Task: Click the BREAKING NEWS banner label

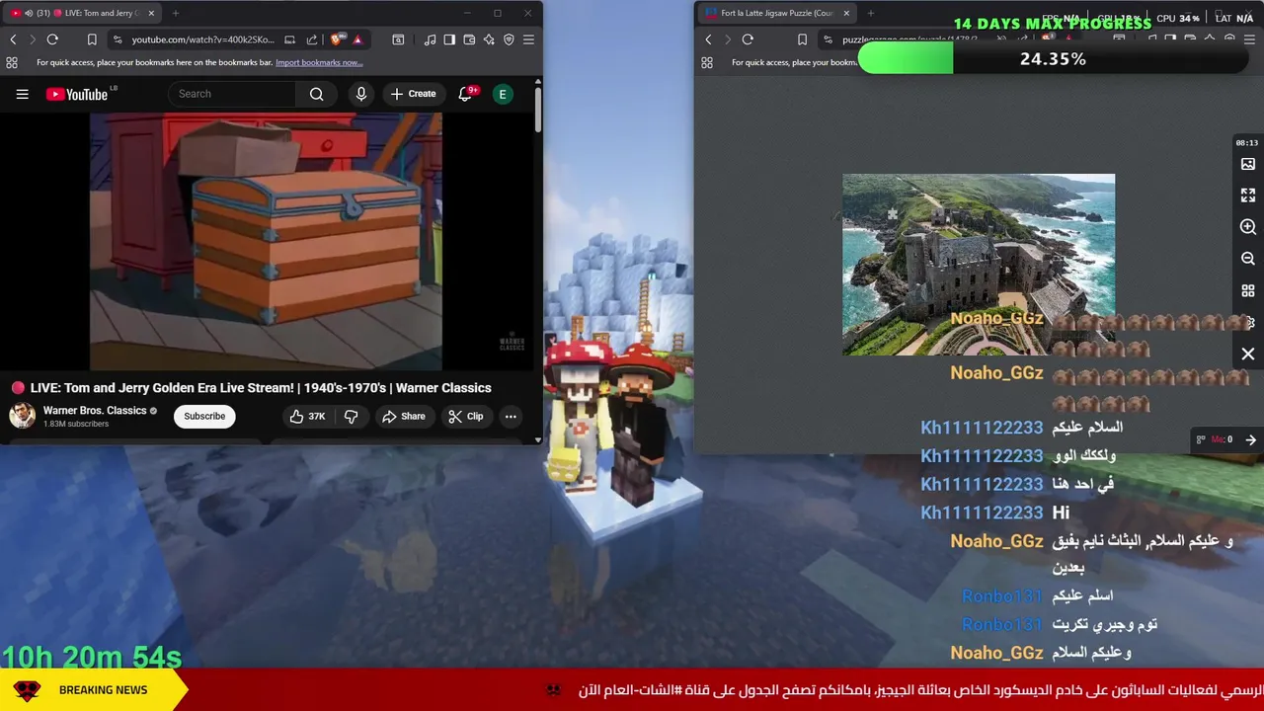Action: [x=103, y=690]
